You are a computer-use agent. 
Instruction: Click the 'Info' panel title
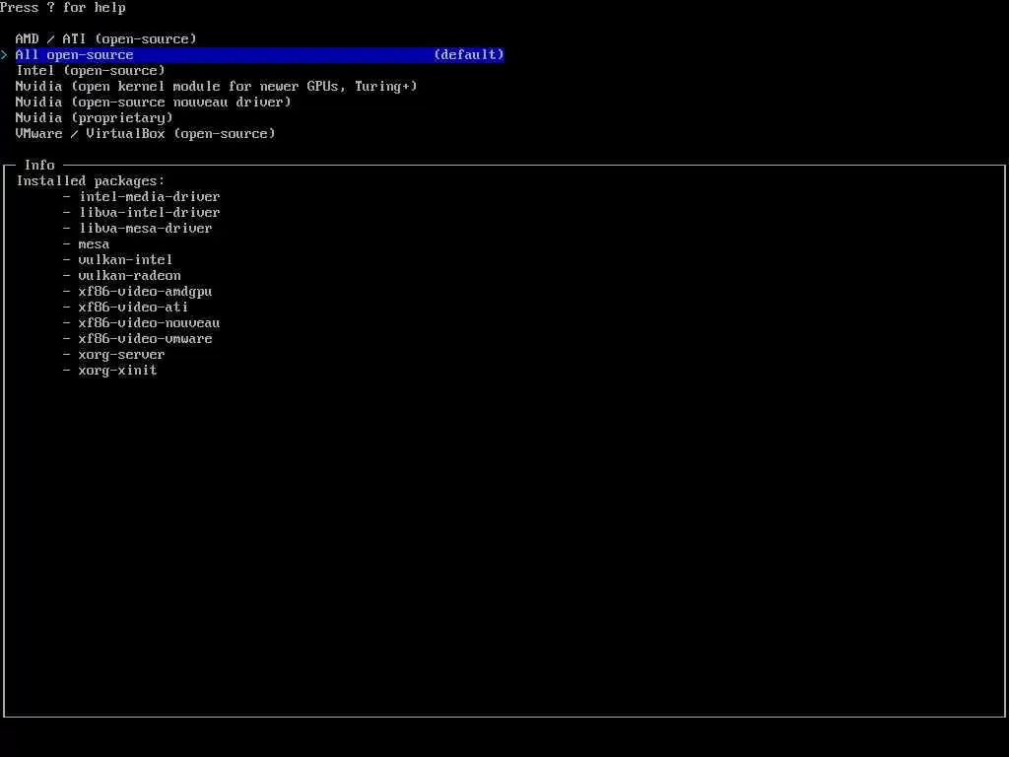point(39,166)
